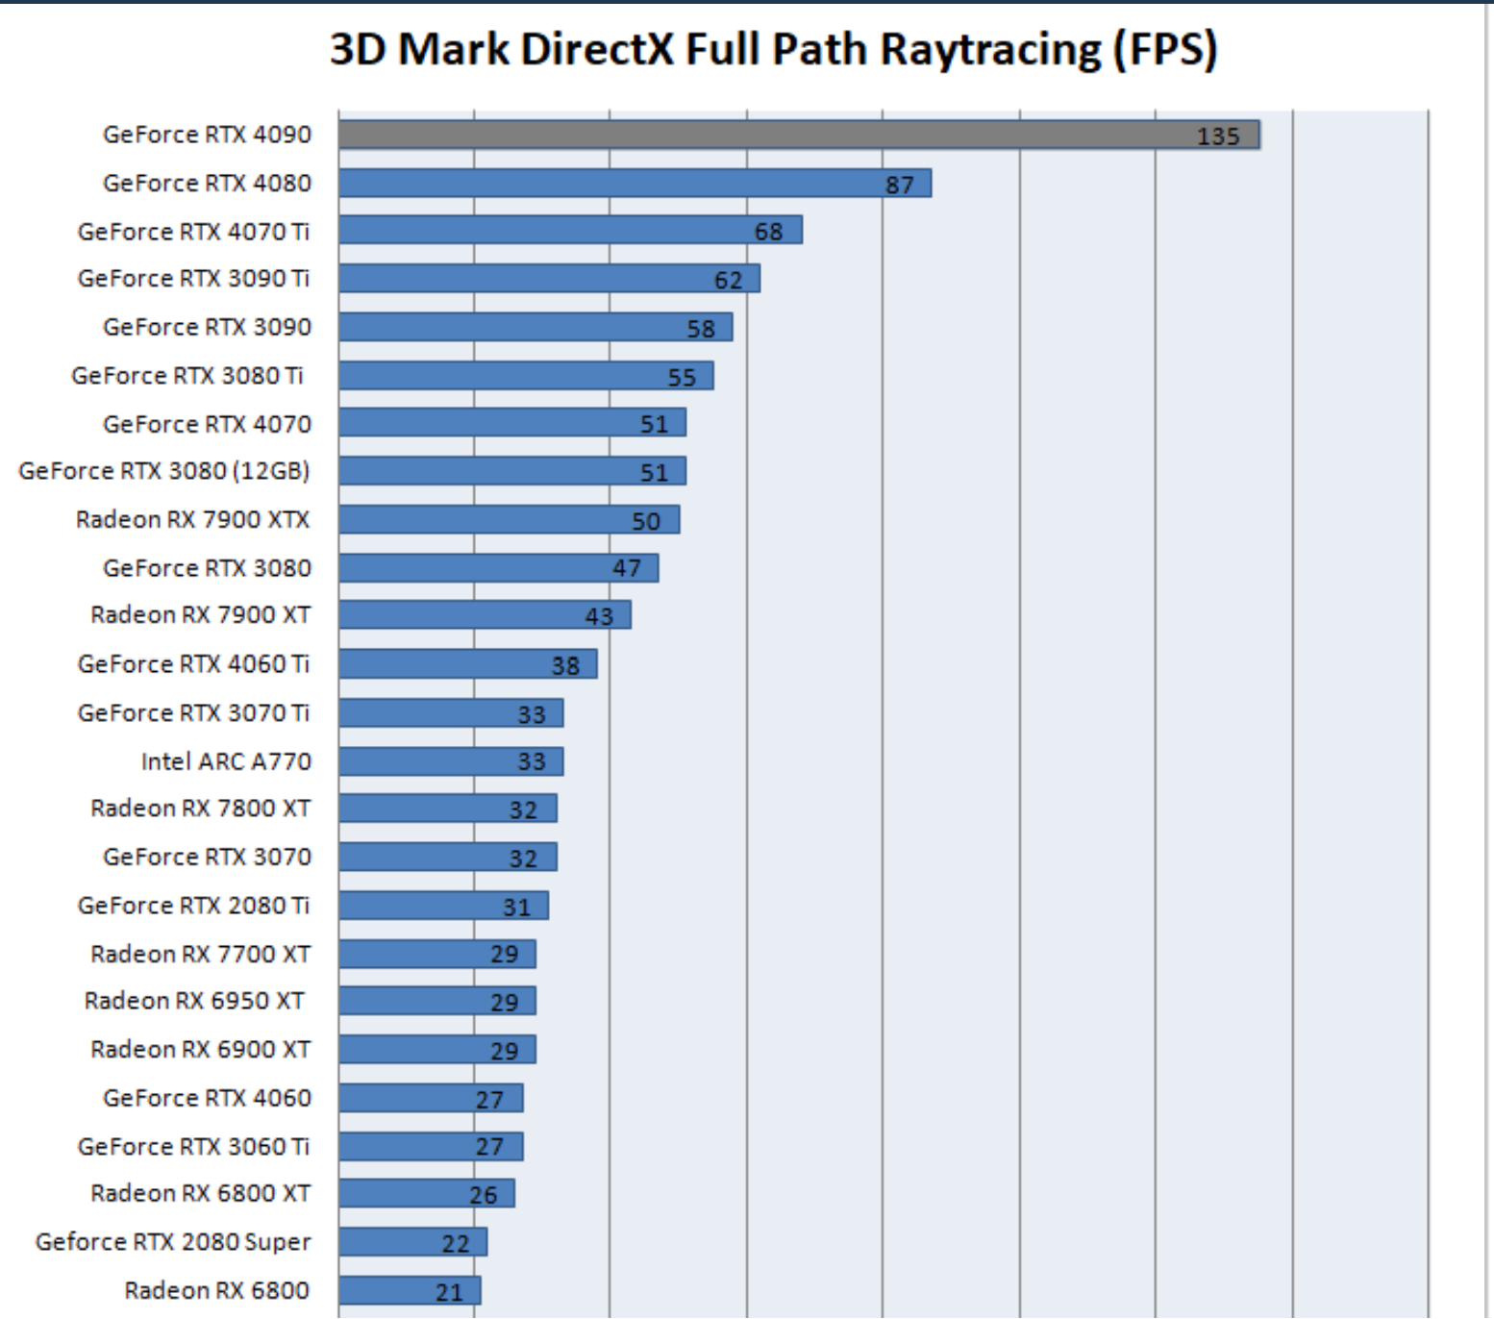Click the GeForce RTX 3080 (12GB) label
The image size is (1494, 1319).
coord(164,471)
